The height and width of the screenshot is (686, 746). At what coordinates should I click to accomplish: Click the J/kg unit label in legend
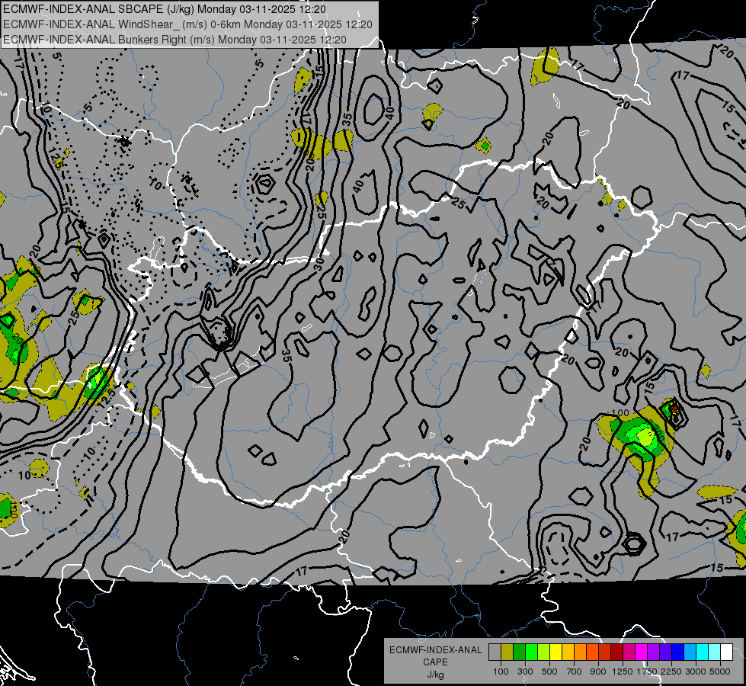pos(435,675)
